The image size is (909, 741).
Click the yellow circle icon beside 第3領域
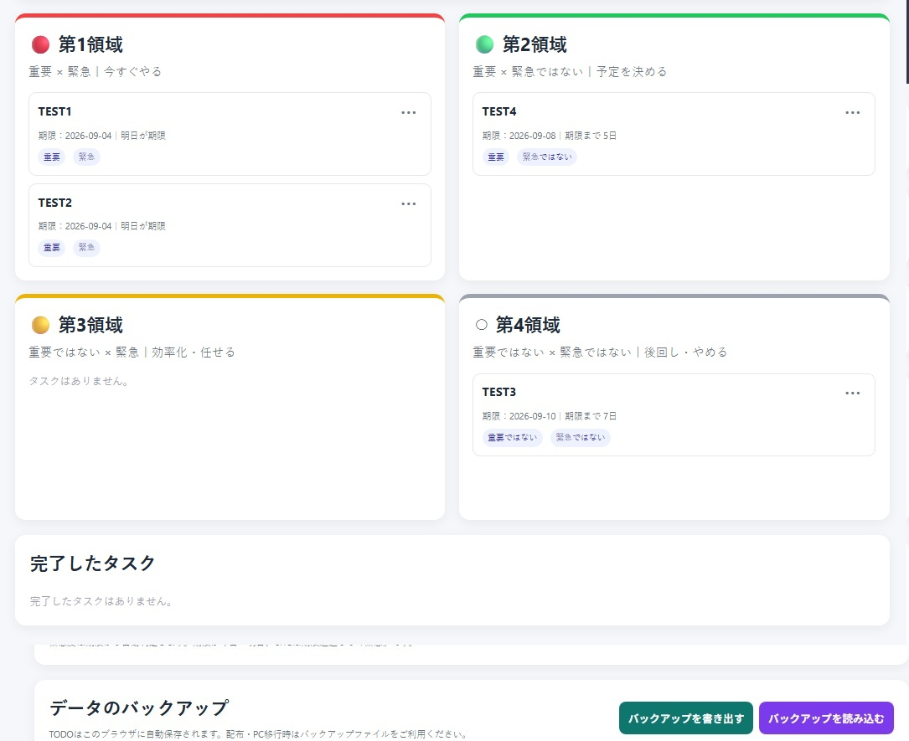[x=40, y=325]
